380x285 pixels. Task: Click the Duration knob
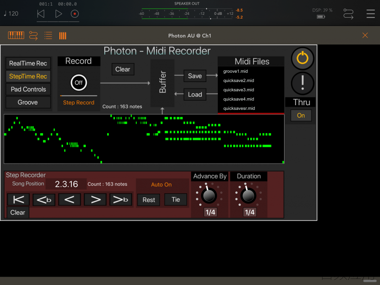248,195
